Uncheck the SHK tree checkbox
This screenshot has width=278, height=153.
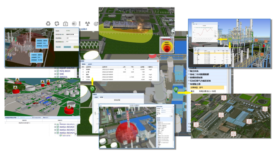click(x=58, y=74)
